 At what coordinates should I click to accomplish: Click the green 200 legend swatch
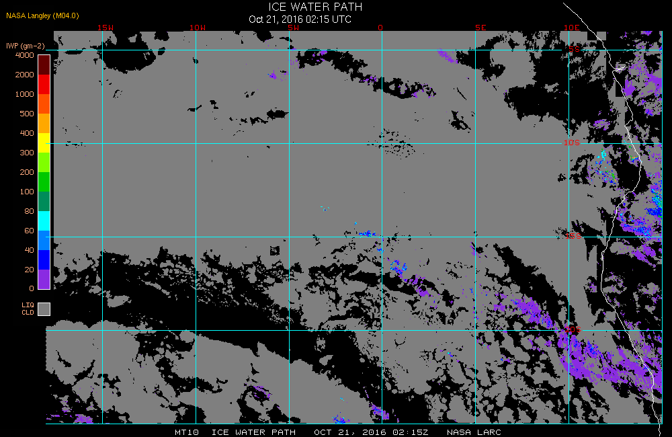44,182
